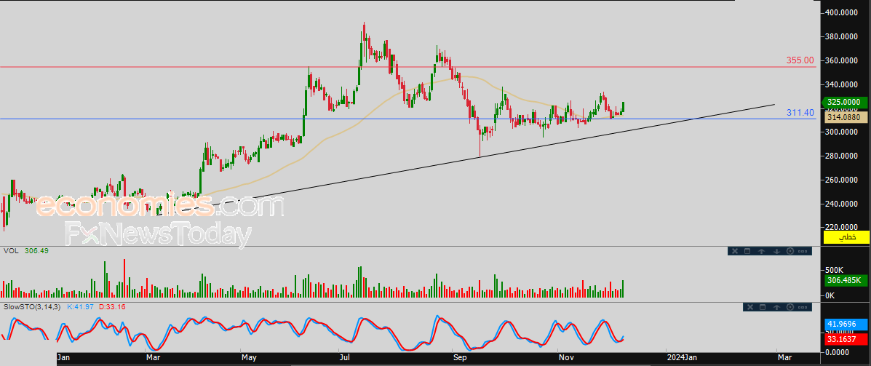871x366 pixels.
Task: Open VOL panel settings gear
Action: pos(790,252)
